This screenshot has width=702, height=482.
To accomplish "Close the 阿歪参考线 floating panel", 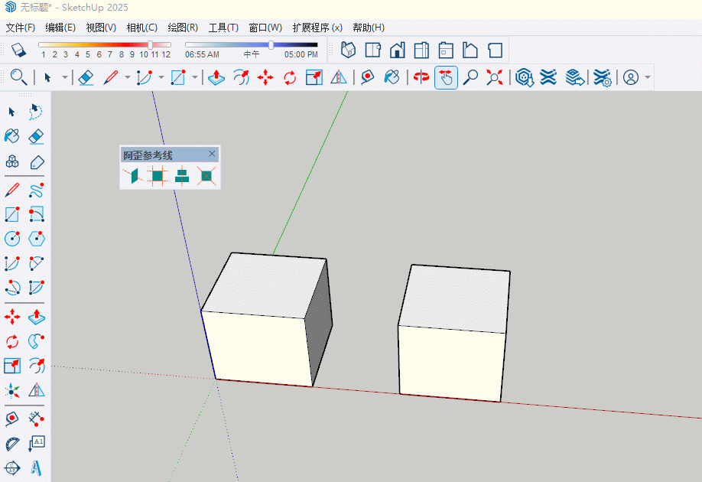I will 213,155.
